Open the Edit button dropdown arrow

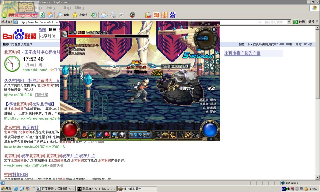pos(126,15)
